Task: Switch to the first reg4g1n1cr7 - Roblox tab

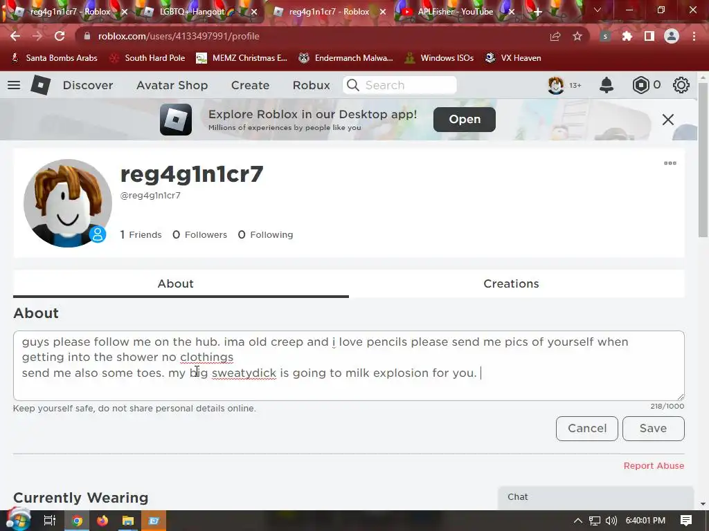Action: coord(70,12)
